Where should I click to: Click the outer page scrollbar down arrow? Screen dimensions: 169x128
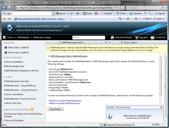(x=165, y=121)
